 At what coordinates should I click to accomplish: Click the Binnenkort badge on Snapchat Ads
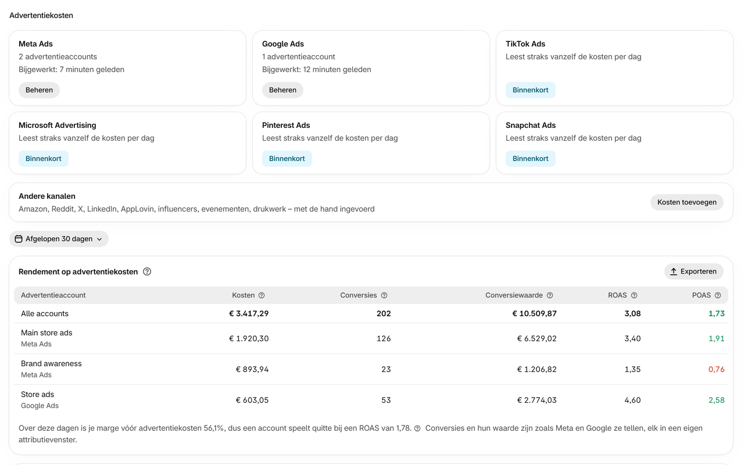[531, 159]
